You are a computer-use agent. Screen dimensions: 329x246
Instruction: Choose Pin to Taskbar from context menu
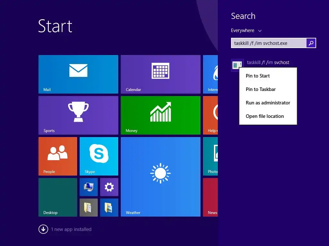point(268,89)
